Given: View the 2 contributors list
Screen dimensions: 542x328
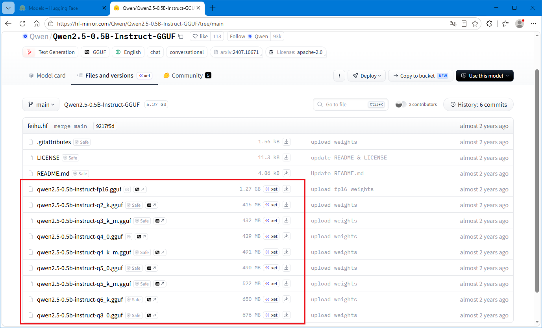Looking at the screenshot, I should pyautogui.click(x=416, y=104).
